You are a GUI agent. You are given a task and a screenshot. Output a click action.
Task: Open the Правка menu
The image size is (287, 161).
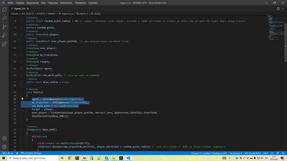20,3
